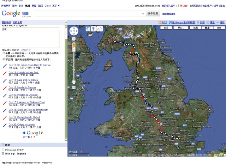Click the chain link icon
Viewport: 226px width, 164px height.
pos(218,23)
